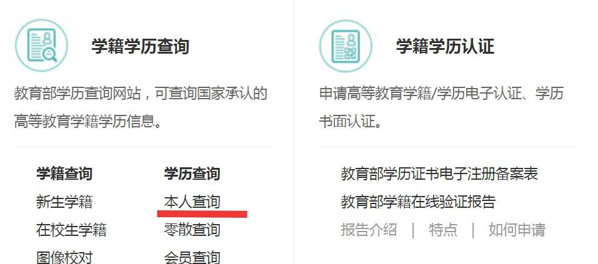Viewport: 598px width, 264px height.
Task: Select 学籍查询 column title
Action: (64, 174)
